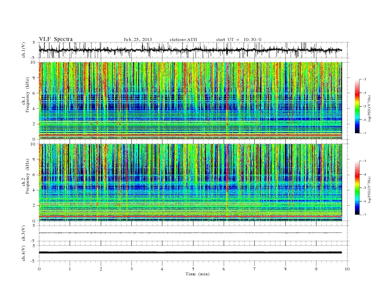Click the ch.1 spectrogram color bar
This screenshot has width=391, height=302.
pyautogui.click(x=357, y=107)
